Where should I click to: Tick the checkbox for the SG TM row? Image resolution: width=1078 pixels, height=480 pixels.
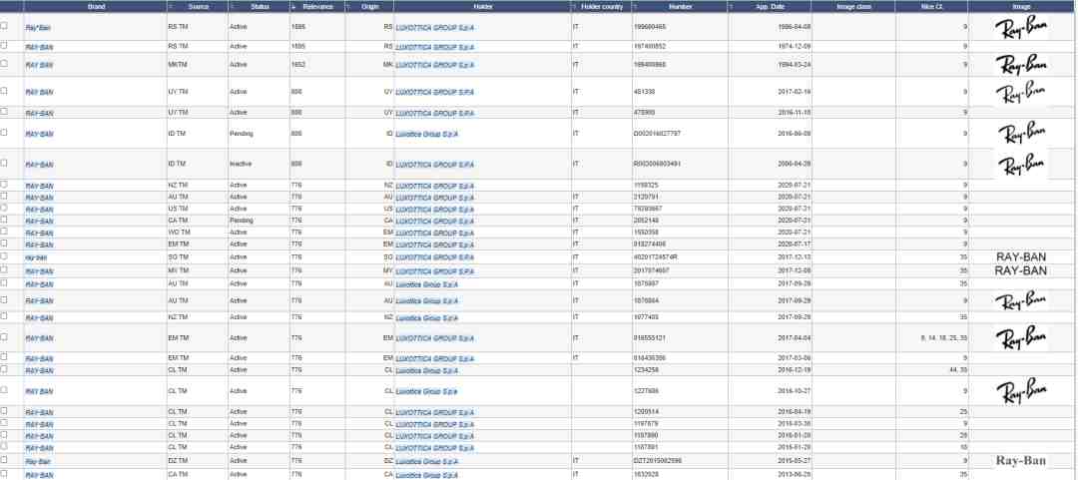4,255
